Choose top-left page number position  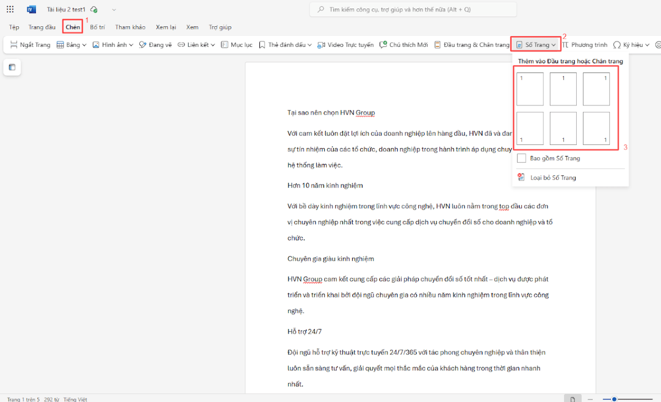coord(530,89)
